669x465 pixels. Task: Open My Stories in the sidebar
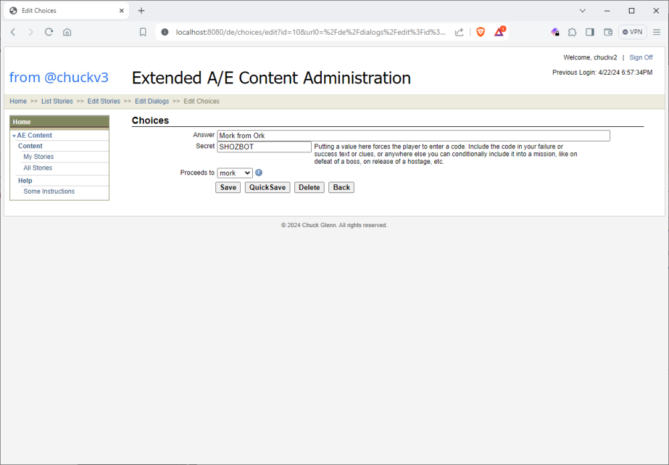[38, 157]
